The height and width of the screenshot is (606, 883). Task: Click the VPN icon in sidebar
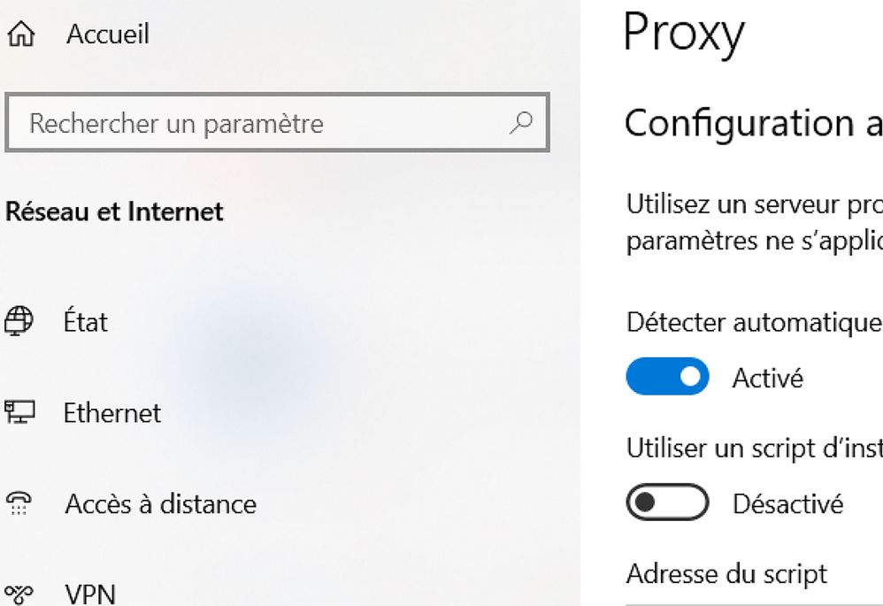(x=18, y=593)
